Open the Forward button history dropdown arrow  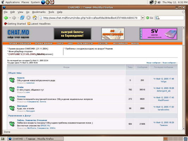[18, 18]
